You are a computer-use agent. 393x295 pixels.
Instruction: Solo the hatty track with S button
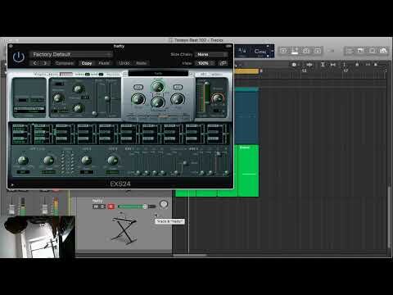pos(102,206)
